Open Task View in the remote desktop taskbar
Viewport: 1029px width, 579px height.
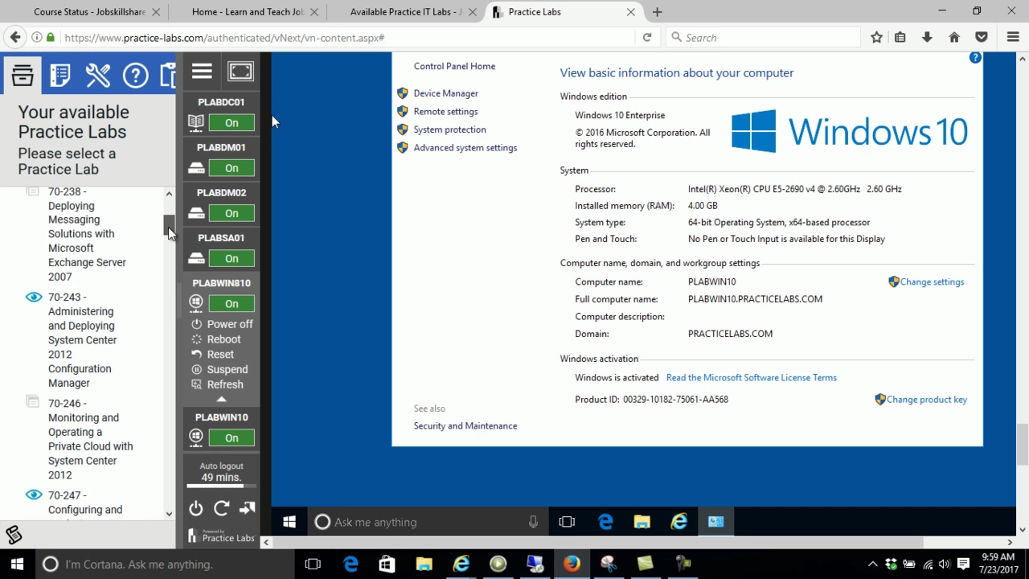(x=567, y=522)
